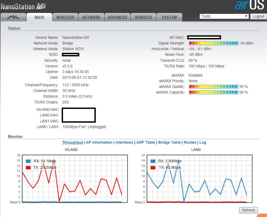Click the airMAX Capacity bar

213,92
